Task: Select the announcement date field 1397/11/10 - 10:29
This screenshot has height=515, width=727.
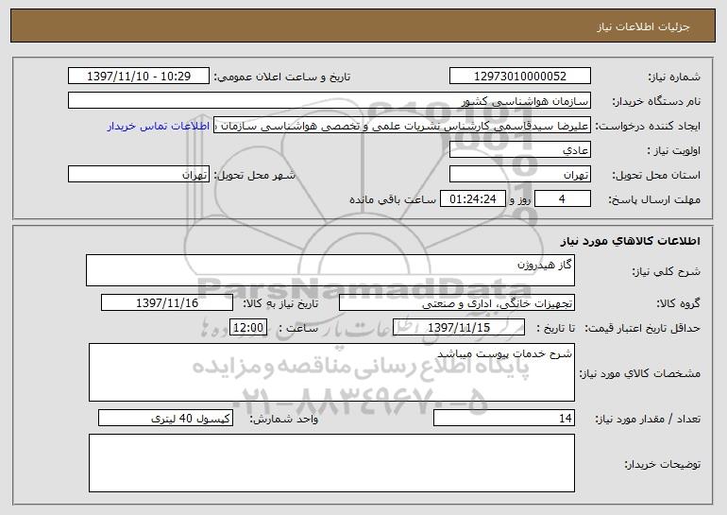Action: pyautogui.click(x=139, y=77)
